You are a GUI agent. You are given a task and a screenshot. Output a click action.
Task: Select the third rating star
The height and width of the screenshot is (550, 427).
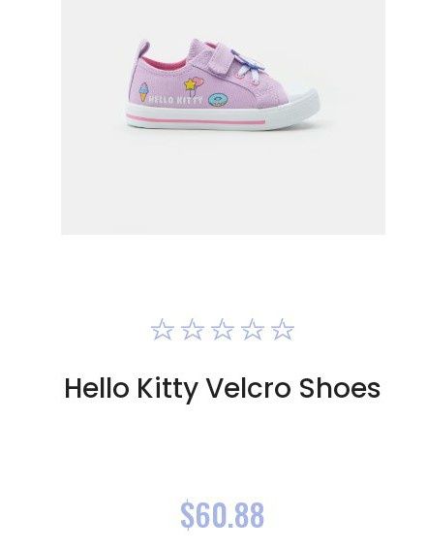coord(223,330)
